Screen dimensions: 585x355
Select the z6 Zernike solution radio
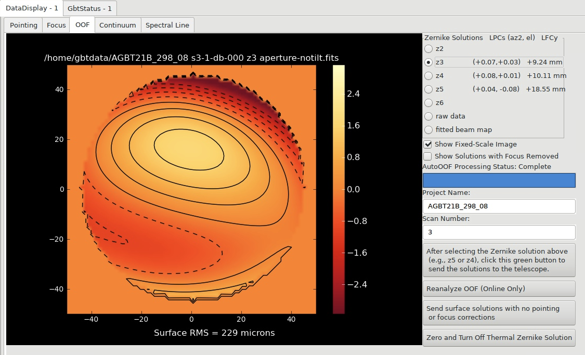point(428,102)
